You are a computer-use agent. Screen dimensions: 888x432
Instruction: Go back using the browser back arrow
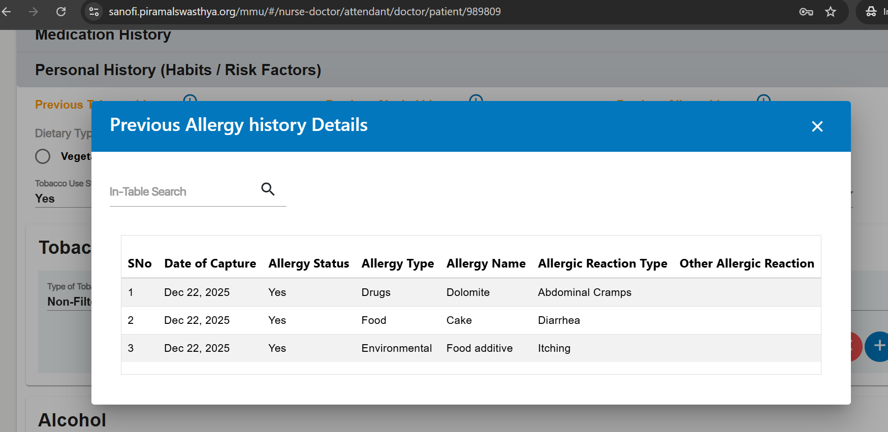coord(7,12)
